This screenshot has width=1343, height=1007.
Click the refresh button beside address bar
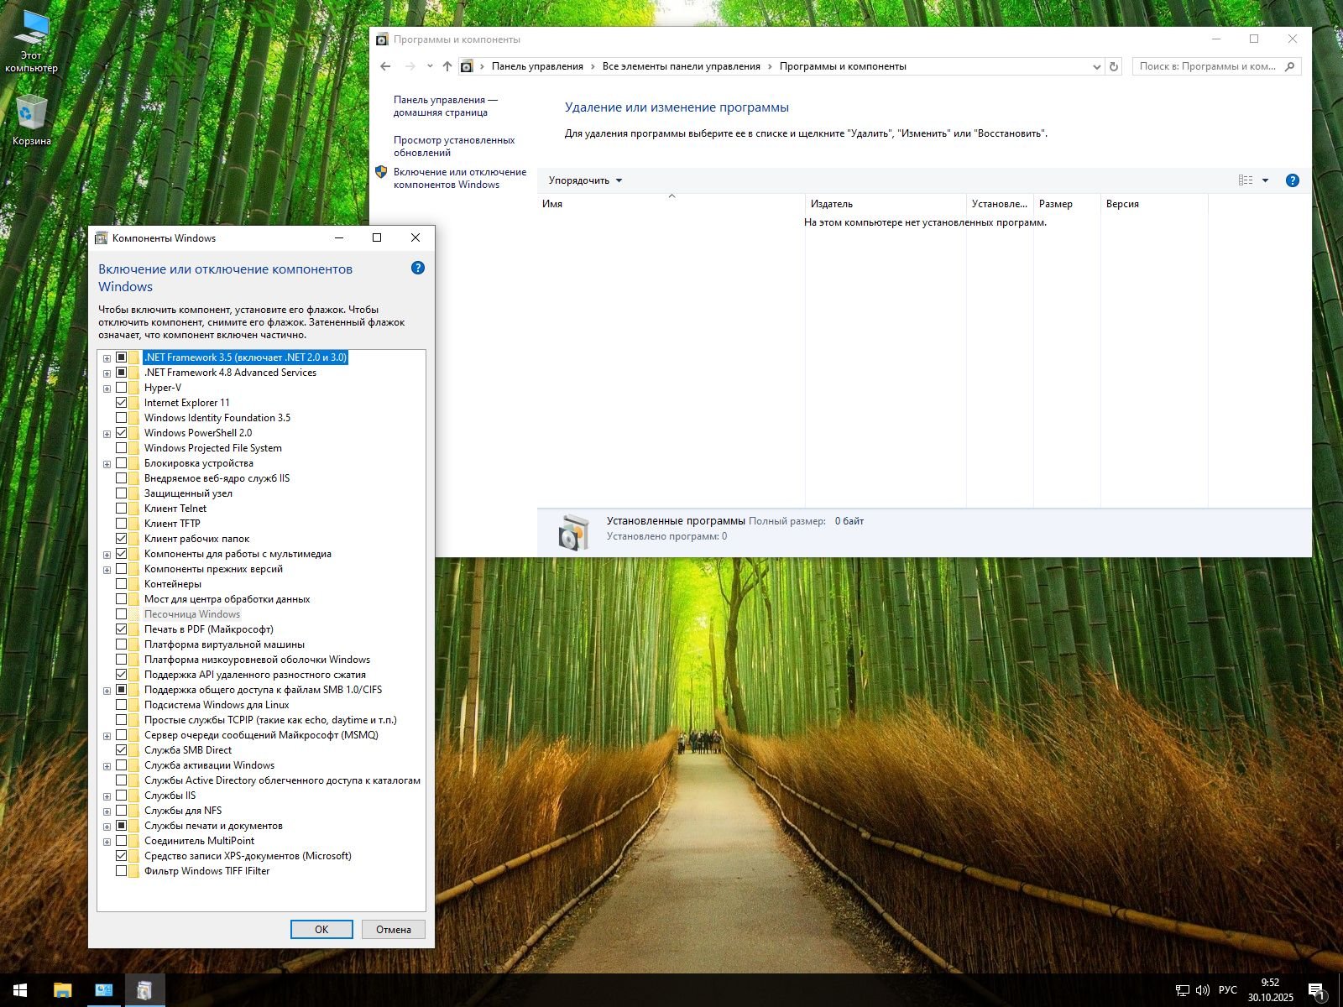click(1114, 66)
